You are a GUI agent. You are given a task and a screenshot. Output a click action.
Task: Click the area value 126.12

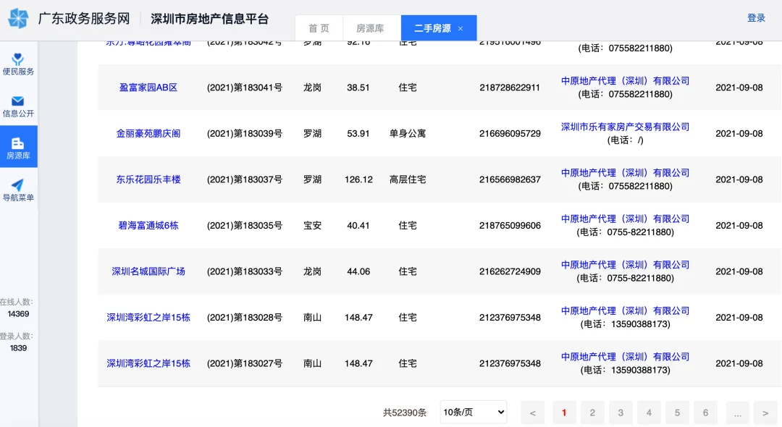[358, 179]
